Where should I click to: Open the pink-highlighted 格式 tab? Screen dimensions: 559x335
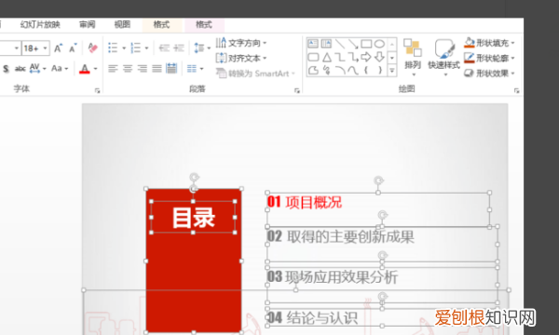(204, 24)
